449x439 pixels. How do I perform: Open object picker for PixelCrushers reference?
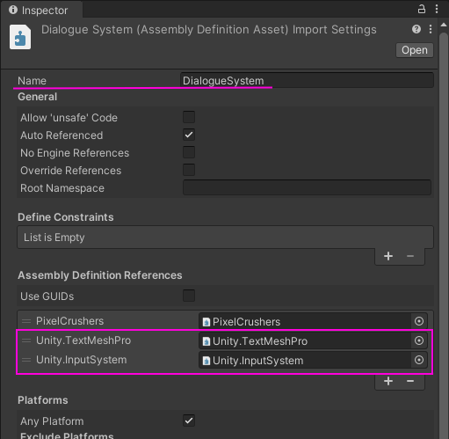point(419,321)
